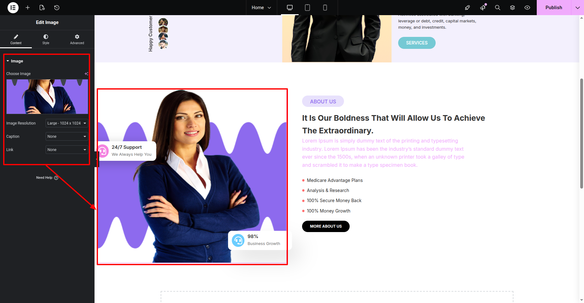Click the chosen image thumbnail preview

tap(47, 96)
